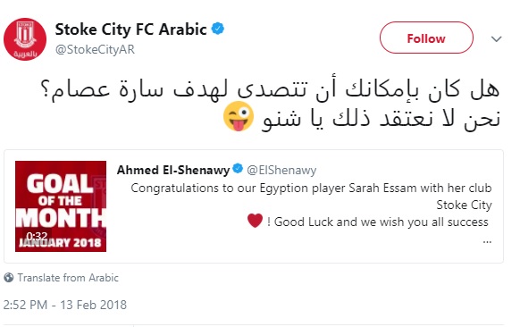Click Translate from Arabic link
The height and width of the screenshot is (327, 520).
(x=68, y=278)
